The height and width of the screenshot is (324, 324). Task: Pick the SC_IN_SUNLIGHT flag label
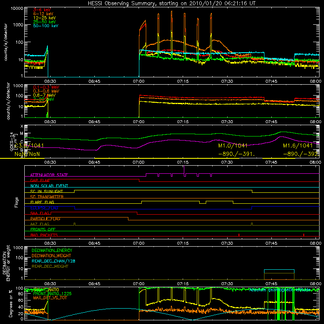click(47, 191)
